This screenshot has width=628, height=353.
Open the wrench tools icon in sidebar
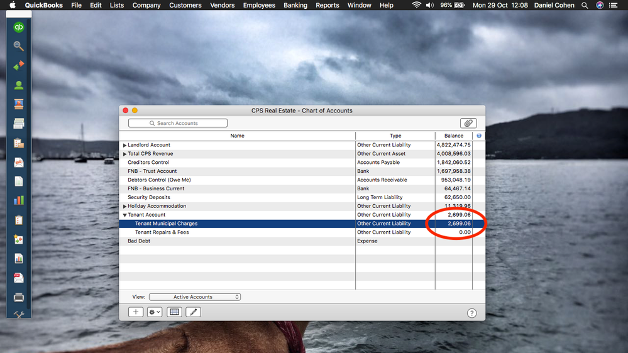(18, 315)
